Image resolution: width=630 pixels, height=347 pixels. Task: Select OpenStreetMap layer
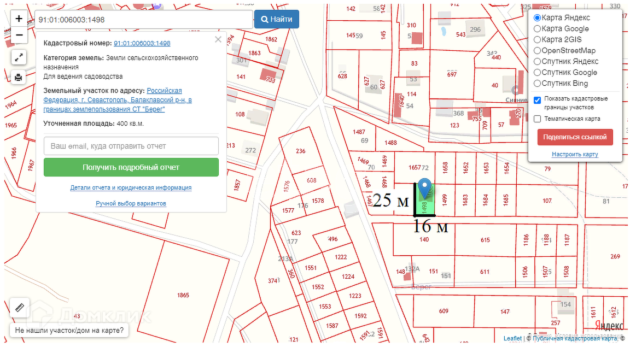click(x=537, y=51)
